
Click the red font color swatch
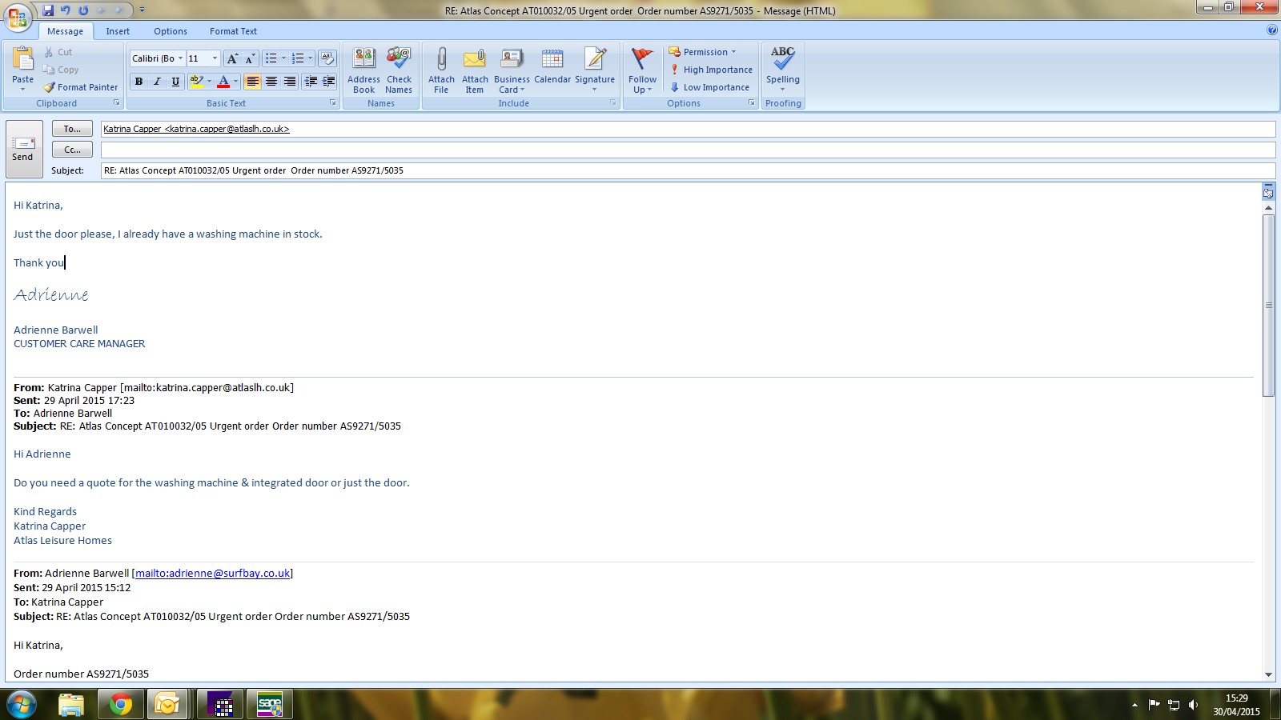[x=223, y=82]
